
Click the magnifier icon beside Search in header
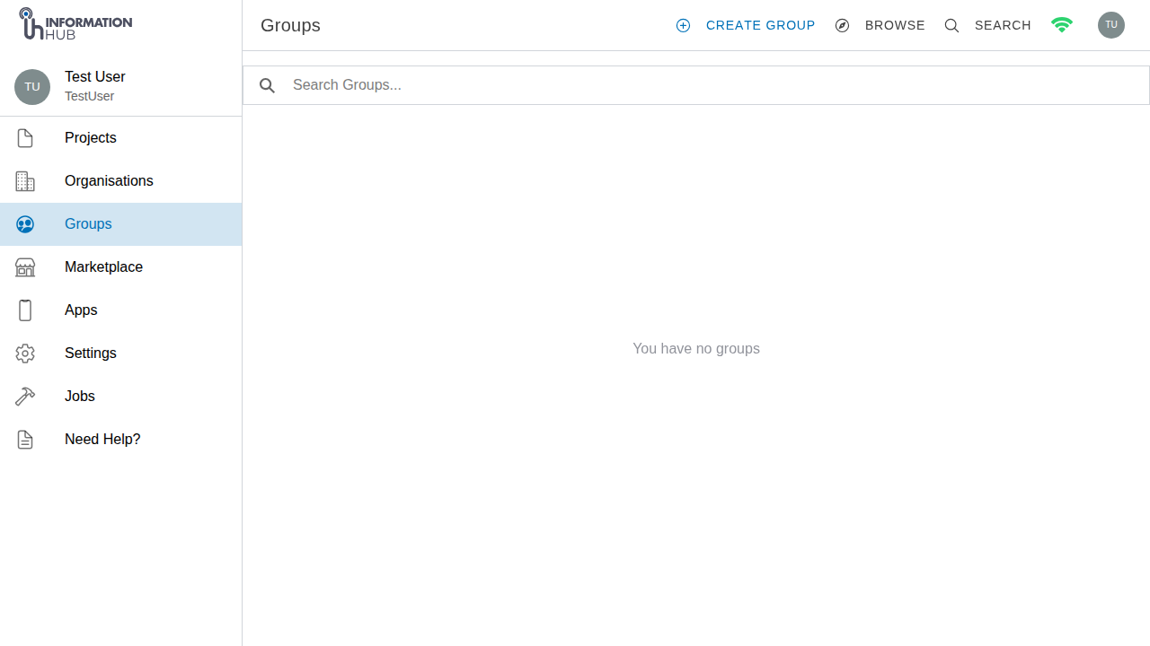tap(951, 25)
